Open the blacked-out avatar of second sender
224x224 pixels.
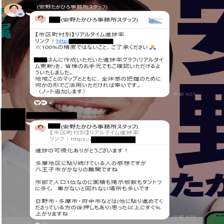[13, 119]
